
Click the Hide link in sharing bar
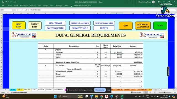click(109, 90)
